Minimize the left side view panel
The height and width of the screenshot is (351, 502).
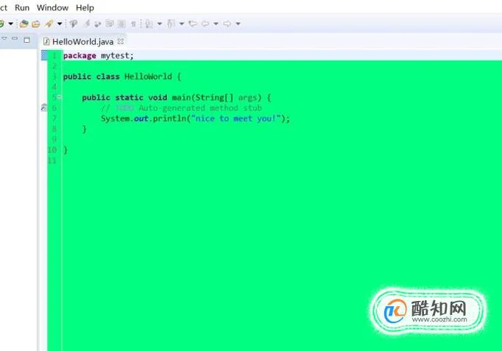coord(15,39)
